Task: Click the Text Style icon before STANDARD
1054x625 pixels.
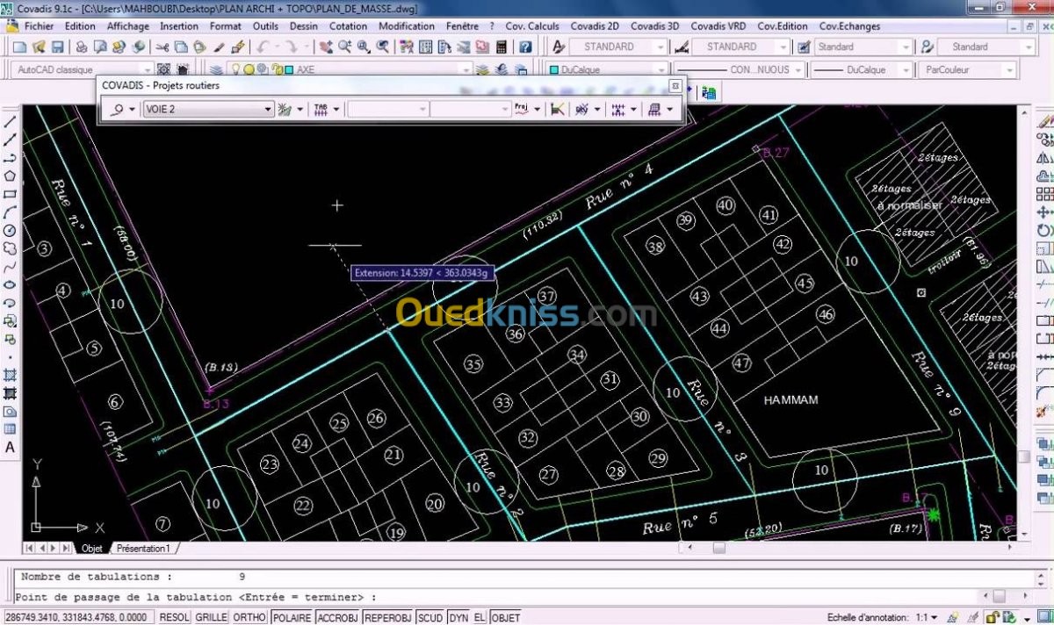Action: point(559,47)
